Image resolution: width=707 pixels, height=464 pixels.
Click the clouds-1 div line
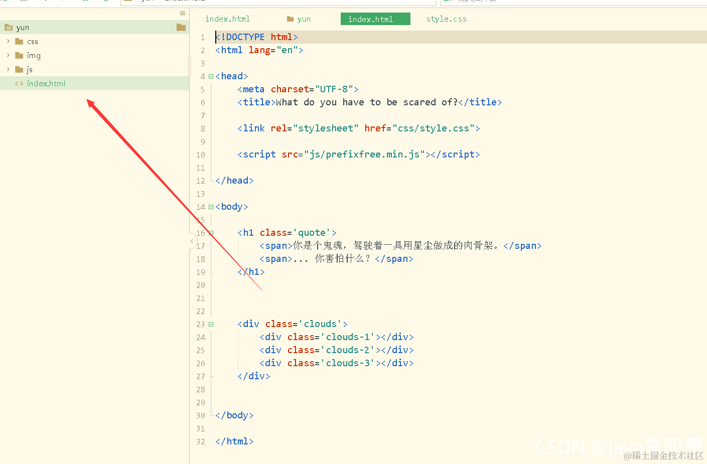point(337,337)
